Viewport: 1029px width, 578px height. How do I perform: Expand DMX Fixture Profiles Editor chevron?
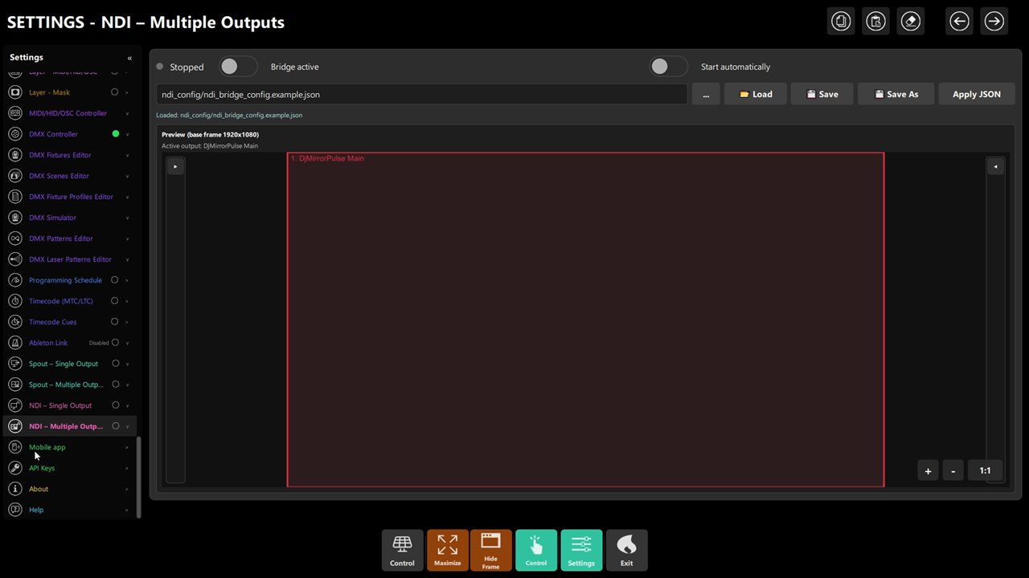click(x=127, y=197)
